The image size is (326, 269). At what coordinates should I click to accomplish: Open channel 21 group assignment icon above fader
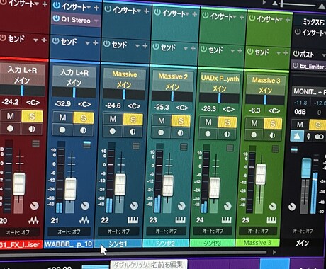(x=87, y=144)
